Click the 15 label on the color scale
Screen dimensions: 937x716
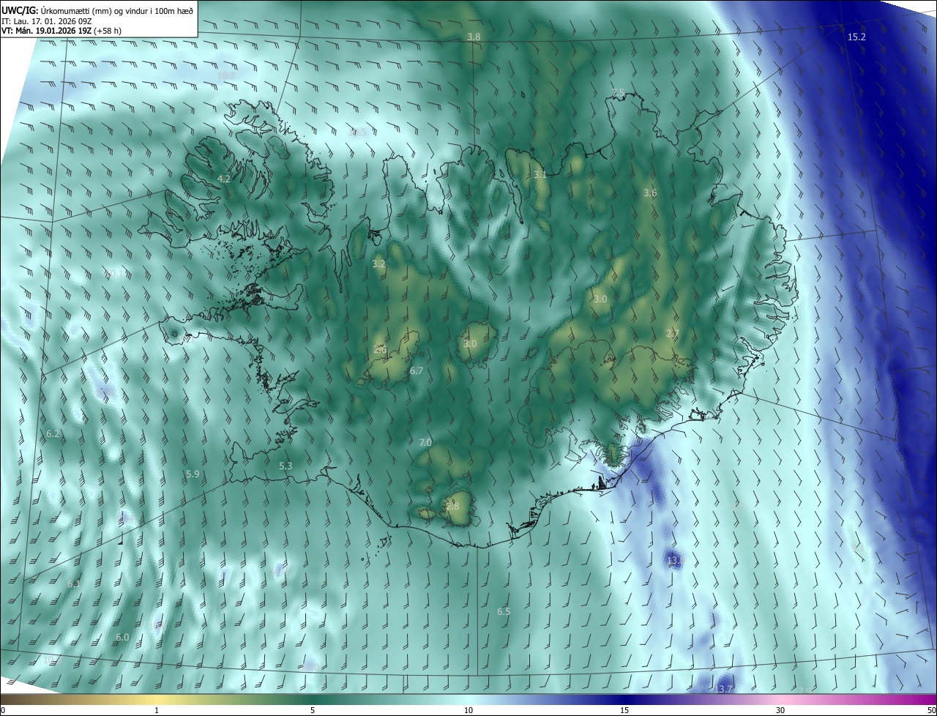click(x=624, y=710)
